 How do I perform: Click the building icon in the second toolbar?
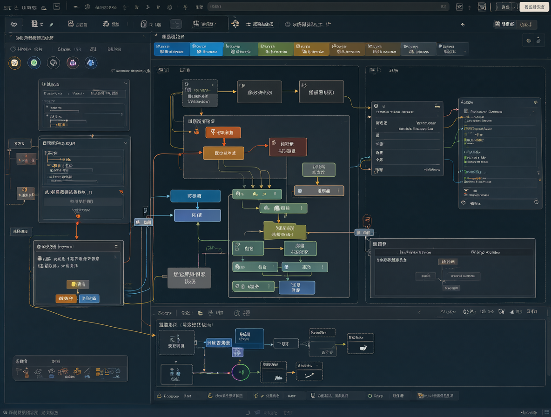tap(34, 24)
